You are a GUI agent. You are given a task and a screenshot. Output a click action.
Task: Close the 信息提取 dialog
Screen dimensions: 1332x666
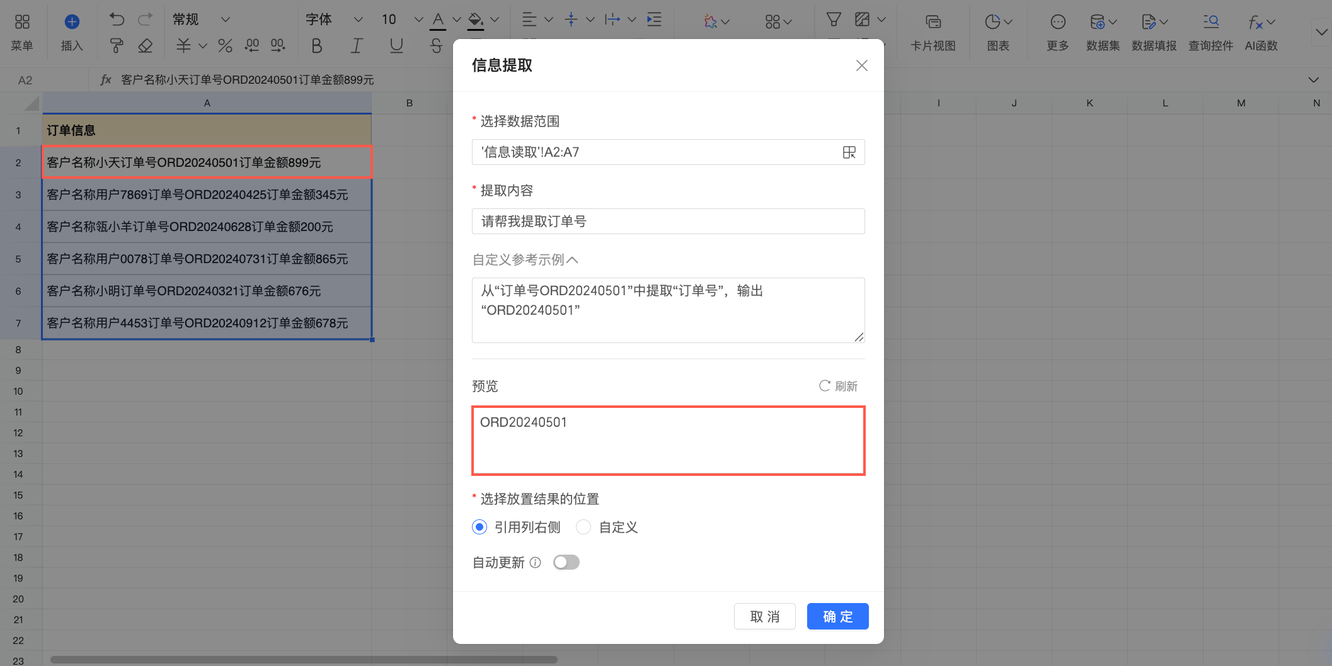[x=862, y=65]
